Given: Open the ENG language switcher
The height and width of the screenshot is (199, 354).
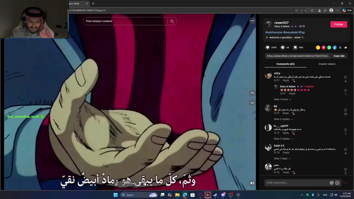Looking at the screenshot, I should pos(325,195).
